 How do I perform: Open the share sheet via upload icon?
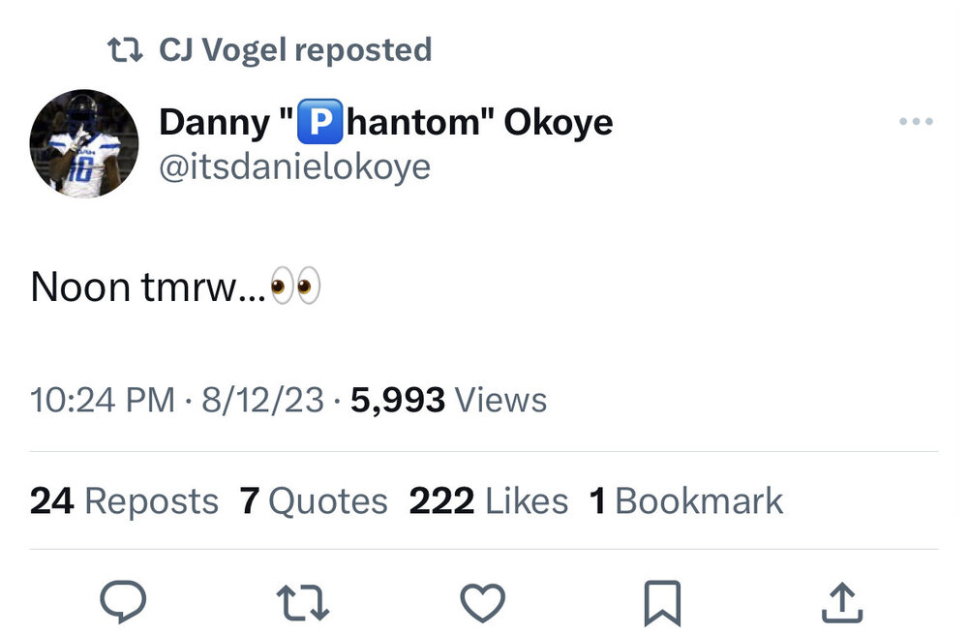(841, 602)
